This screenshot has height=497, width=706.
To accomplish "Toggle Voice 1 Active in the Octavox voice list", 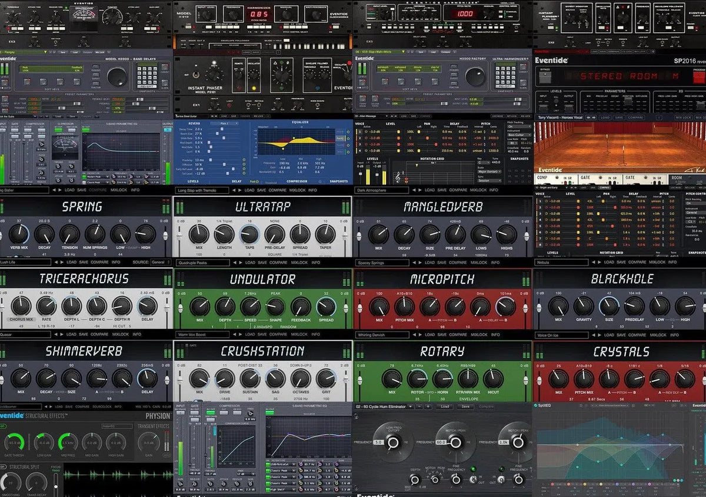I will (x=366, y=132).
